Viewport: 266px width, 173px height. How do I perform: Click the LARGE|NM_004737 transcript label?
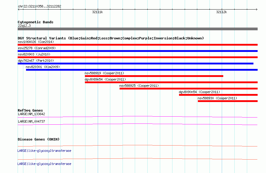[32, 121]
